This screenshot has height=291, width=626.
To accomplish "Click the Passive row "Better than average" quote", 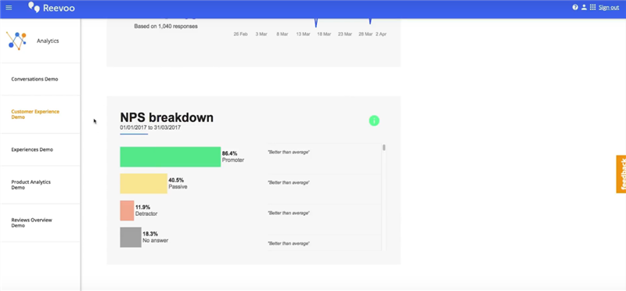I will click(289, 182).
